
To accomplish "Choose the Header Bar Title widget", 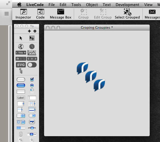I will [x=21, y=53].
